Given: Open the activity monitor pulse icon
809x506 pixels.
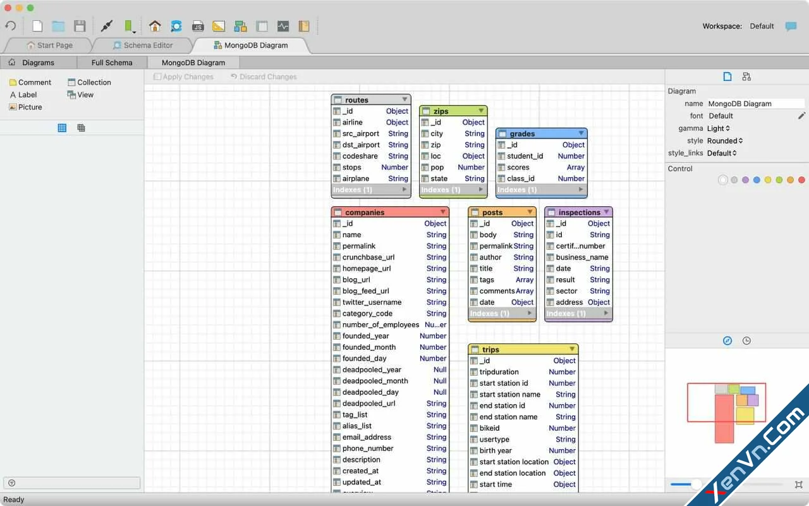Looking at the screenshot, I should 283,26.
